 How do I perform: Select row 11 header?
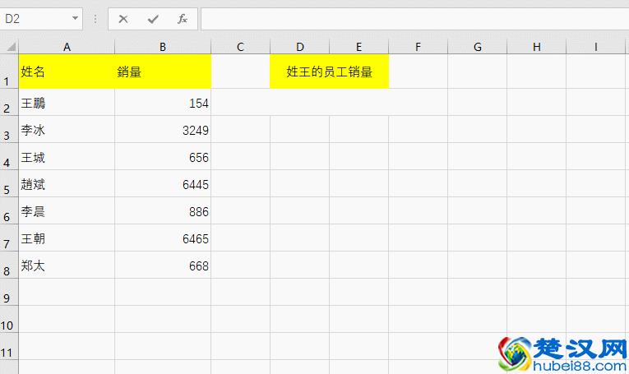(x=9, y=346)
